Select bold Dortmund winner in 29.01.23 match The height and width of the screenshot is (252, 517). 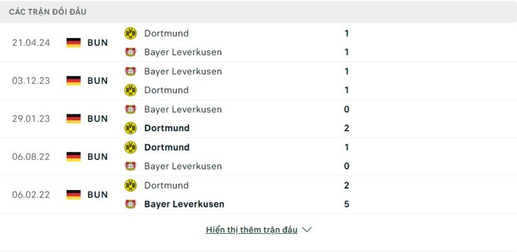point(167,128)
